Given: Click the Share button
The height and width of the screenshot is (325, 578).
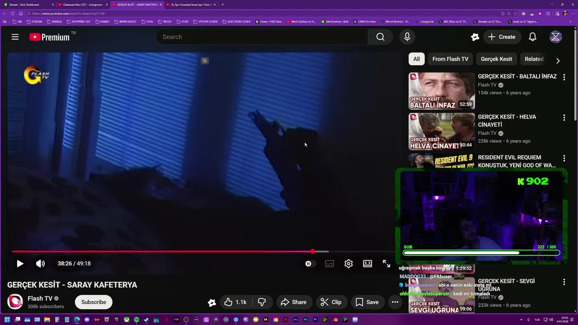Looking at the screenshot, I should (294, 302).
